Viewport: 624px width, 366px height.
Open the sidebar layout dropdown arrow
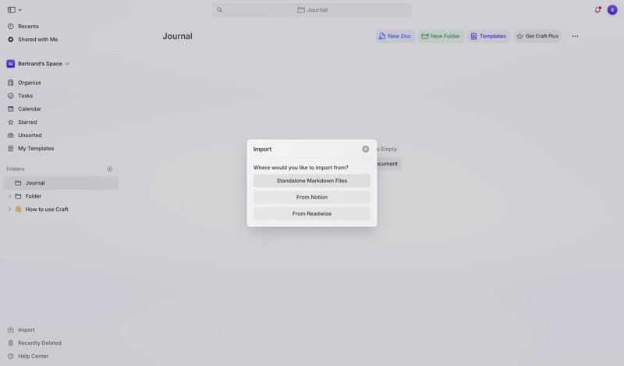(x=19, y=10)
